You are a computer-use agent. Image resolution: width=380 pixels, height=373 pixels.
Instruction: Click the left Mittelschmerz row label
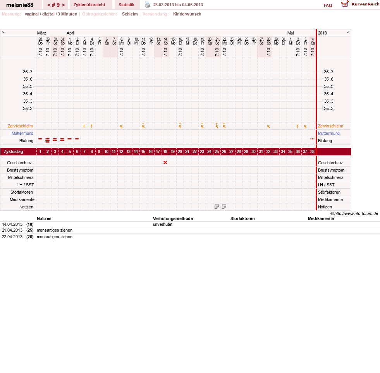point(21,177)
